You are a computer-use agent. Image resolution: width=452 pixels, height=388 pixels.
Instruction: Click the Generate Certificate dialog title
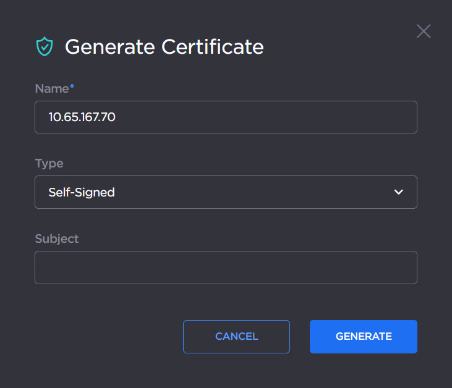[164, 47]
